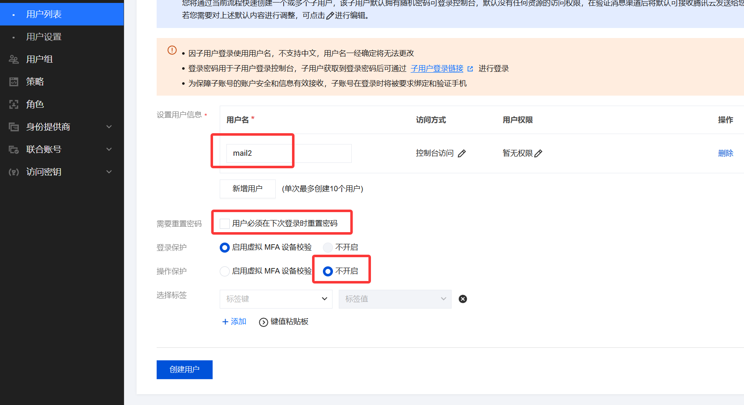Image resolution: width=744 pixels, height=405 pixels.
Task: Open 用户设置 in sidebar
Action: tap(44, 37)
